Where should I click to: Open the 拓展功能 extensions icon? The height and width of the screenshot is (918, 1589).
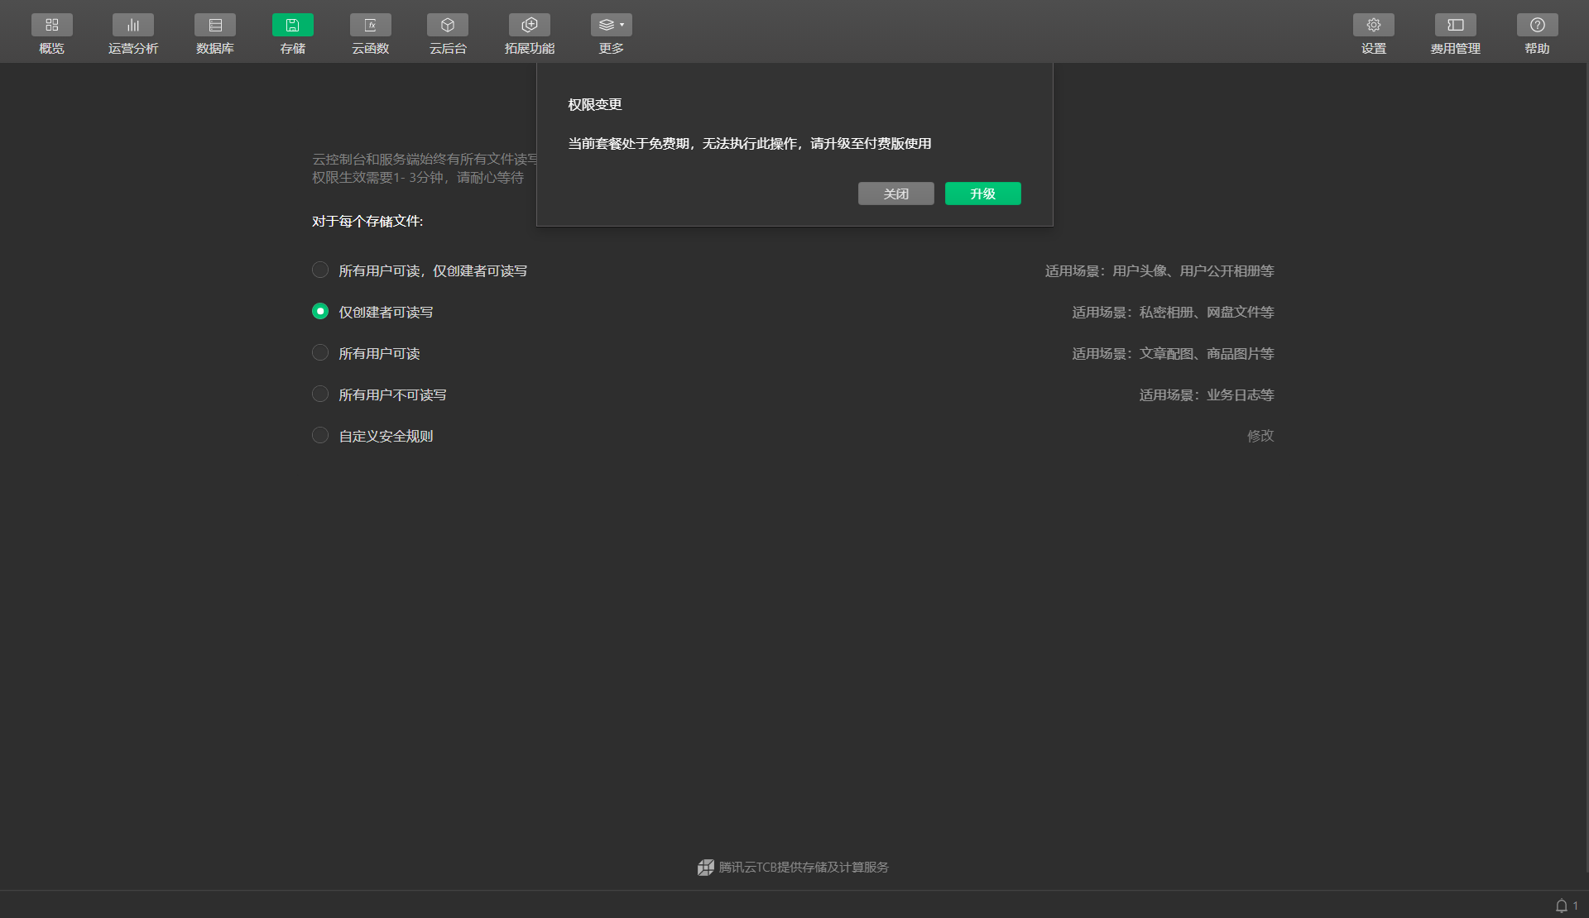coord(530,26)
